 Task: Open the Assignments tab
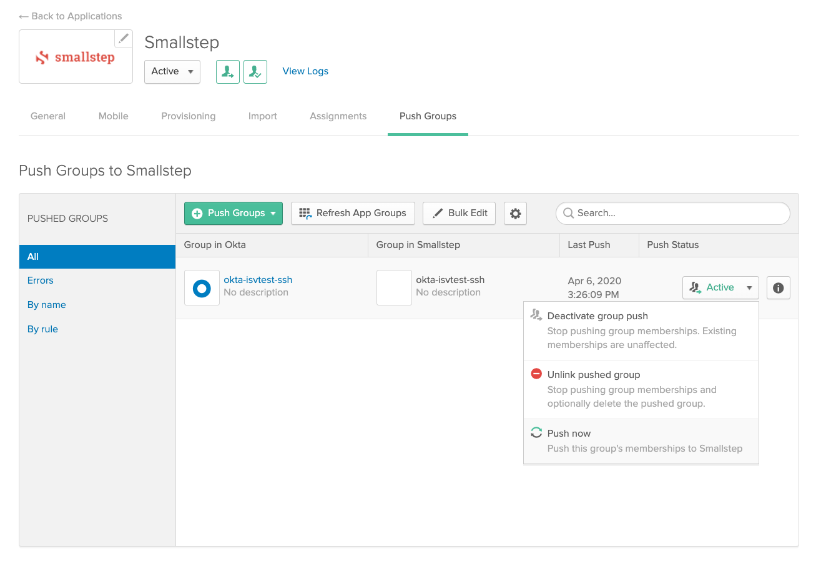338,116
